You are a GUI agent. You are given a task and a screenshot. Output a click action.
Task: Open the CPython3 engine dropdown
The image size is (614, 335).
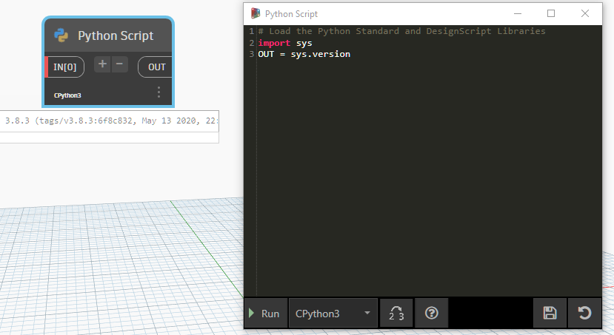(x=332, y=314)
